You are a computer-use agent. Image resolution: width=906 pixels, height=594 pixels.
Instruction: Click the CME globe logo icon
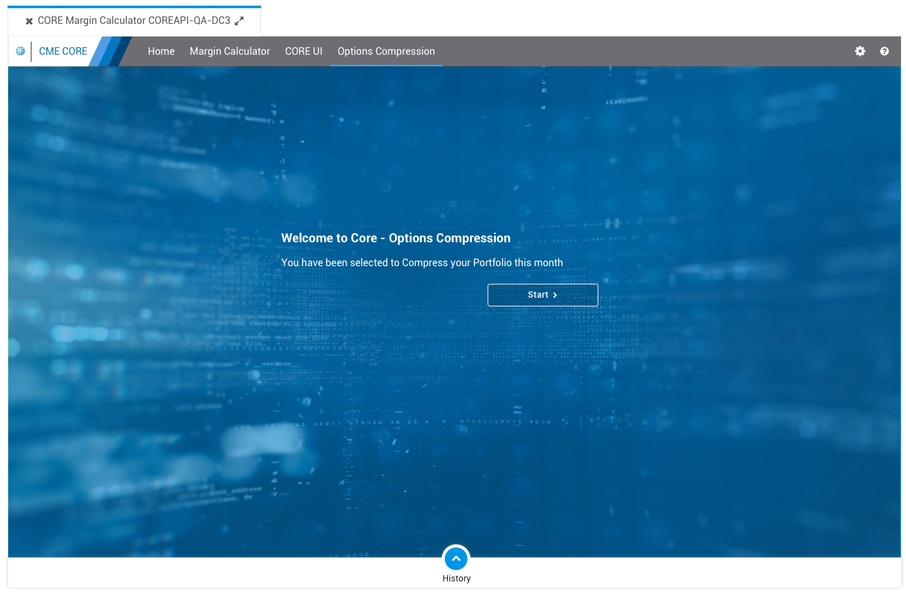(x=20, y=51)
